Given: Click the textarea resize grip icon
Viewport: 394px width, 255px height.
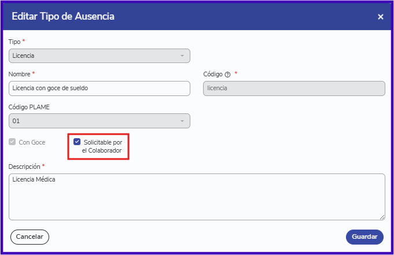Looking at the screenshot, I should [382, 217].
